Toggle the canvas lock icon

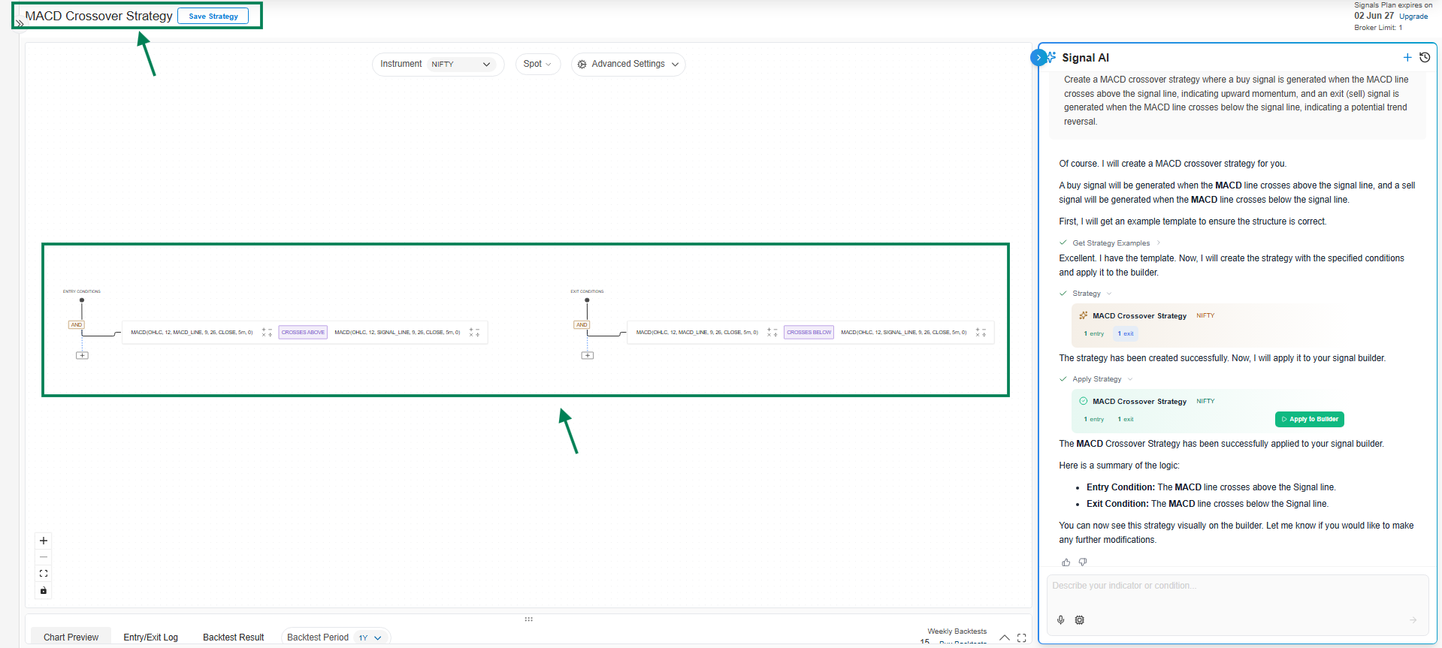[44, 591]
